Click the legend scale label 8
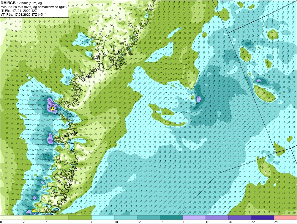The height and width of the screenshot is (224, 297). (x=92, y=222)
